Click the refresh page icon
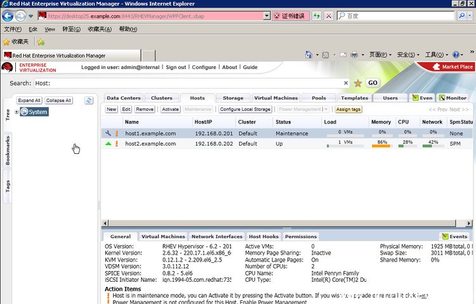476x304 pixels. tap(317, 16)
